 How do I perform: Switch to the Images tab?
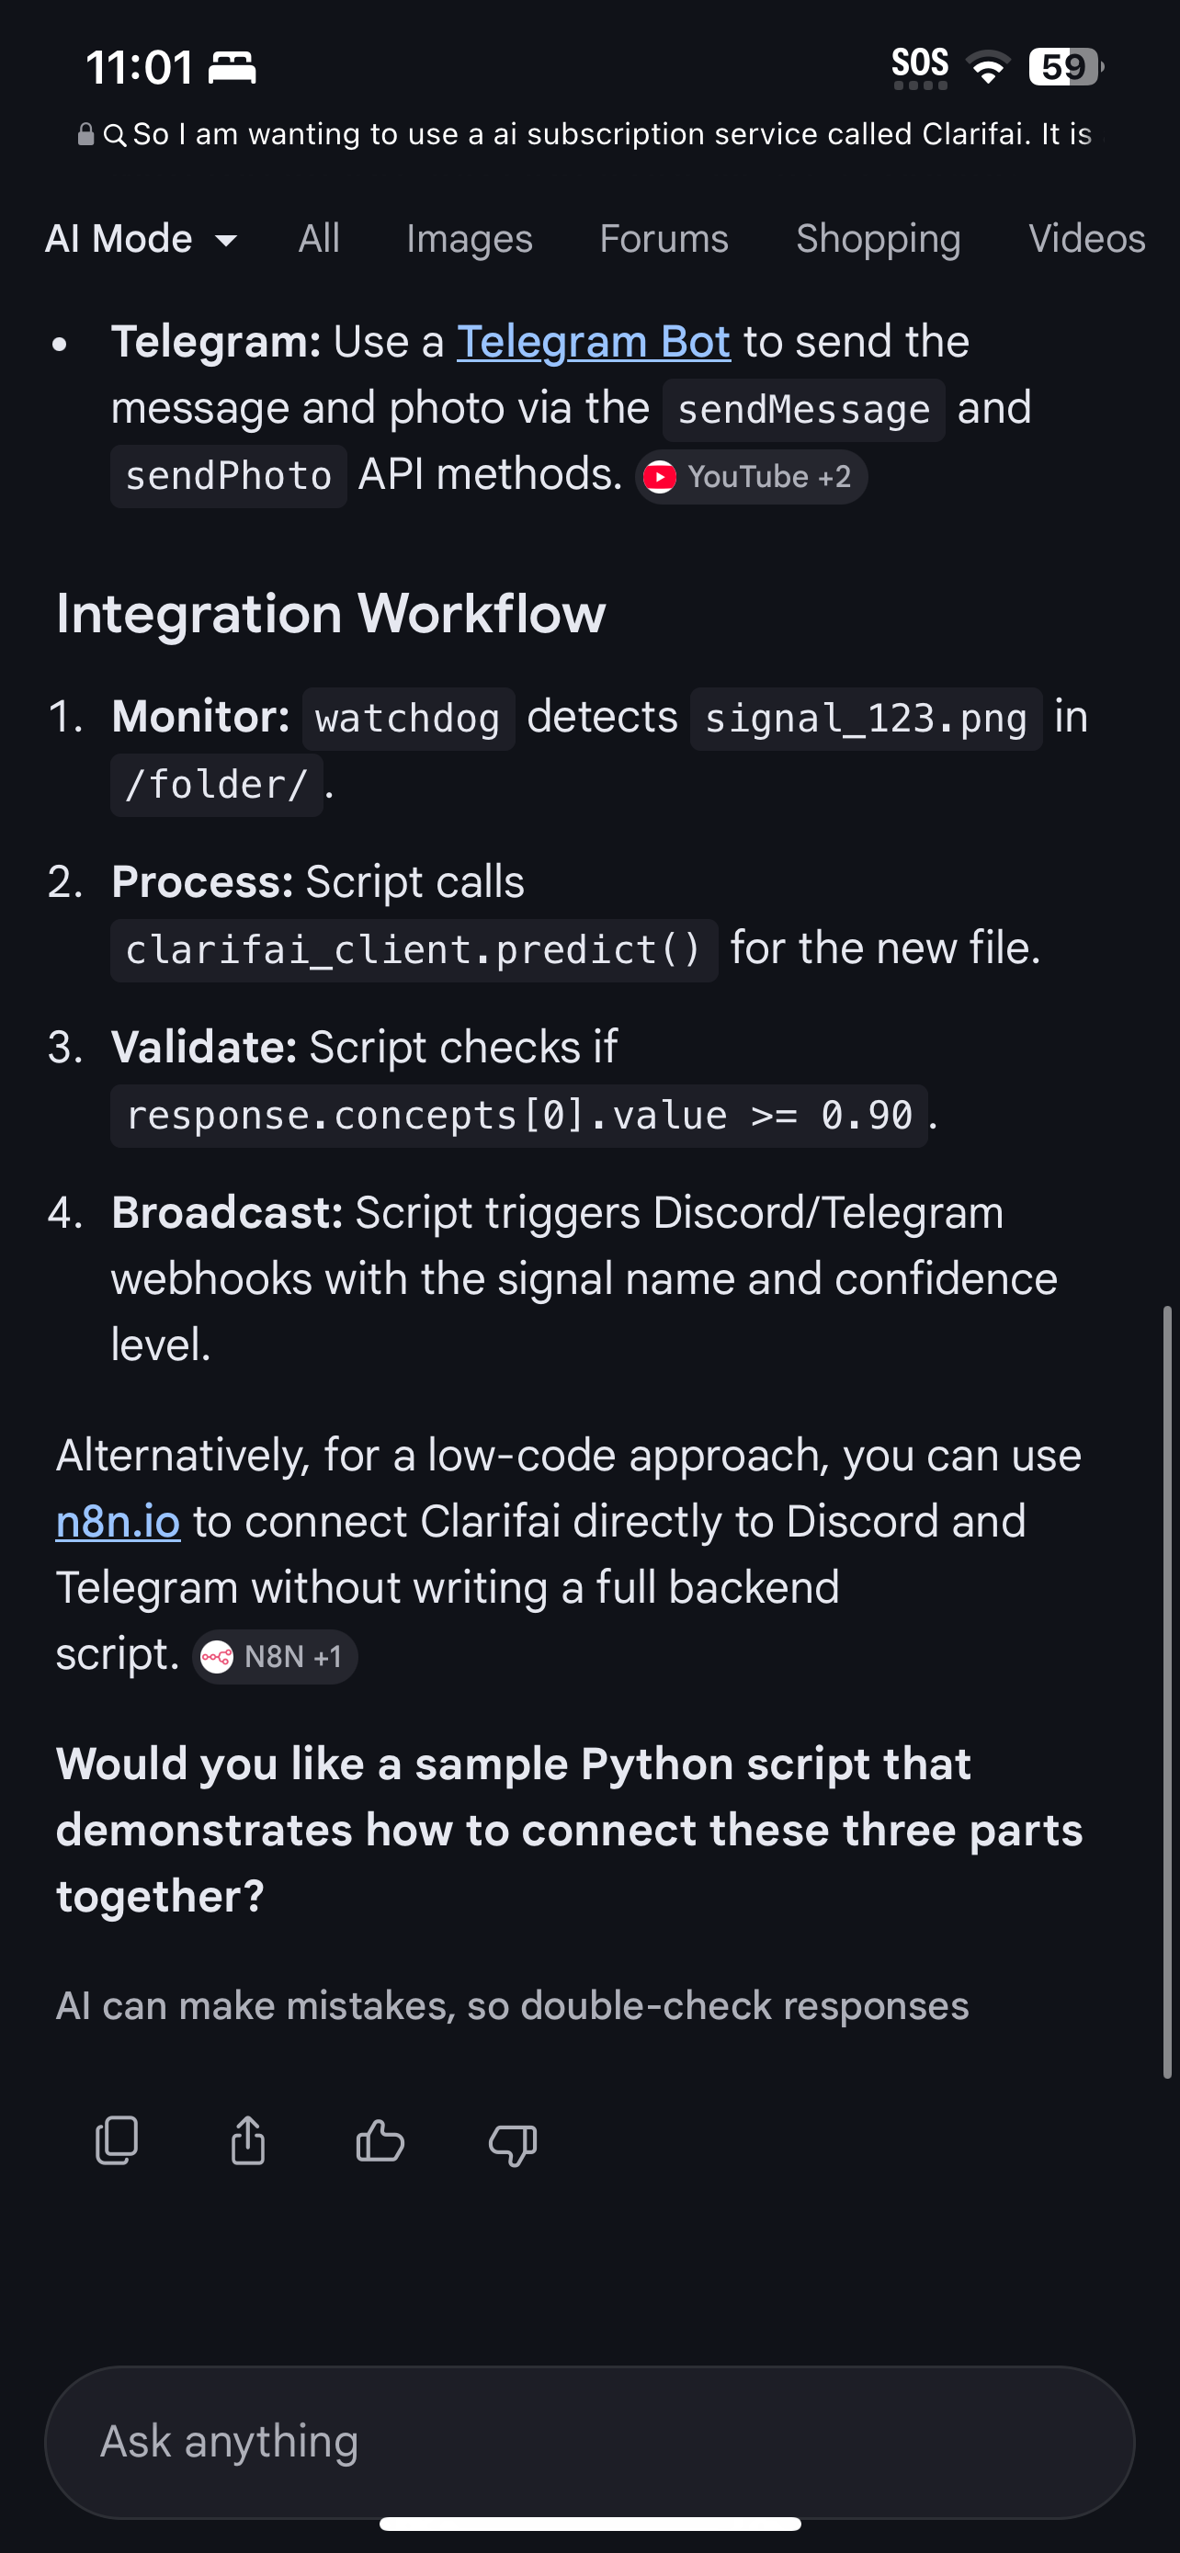pos(470,239)
